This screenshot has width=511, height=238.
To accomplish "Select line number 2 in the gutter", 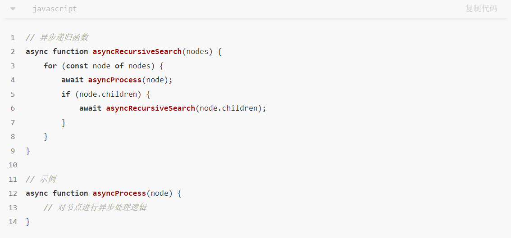I will [x=13, y=51].
